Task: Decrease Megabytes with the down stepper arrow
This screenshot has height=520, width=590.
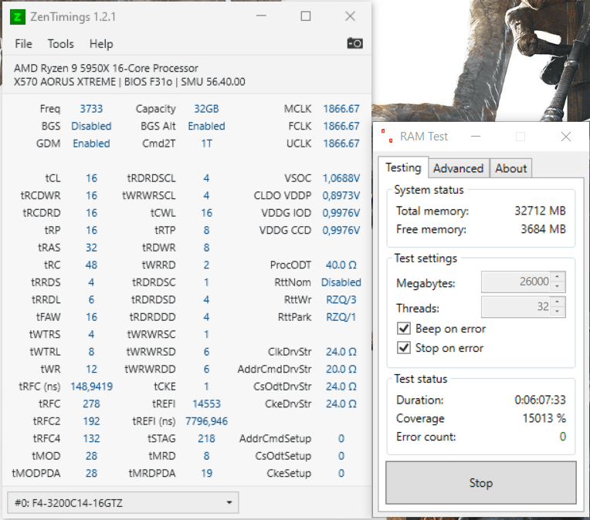Action: (558, 286)
